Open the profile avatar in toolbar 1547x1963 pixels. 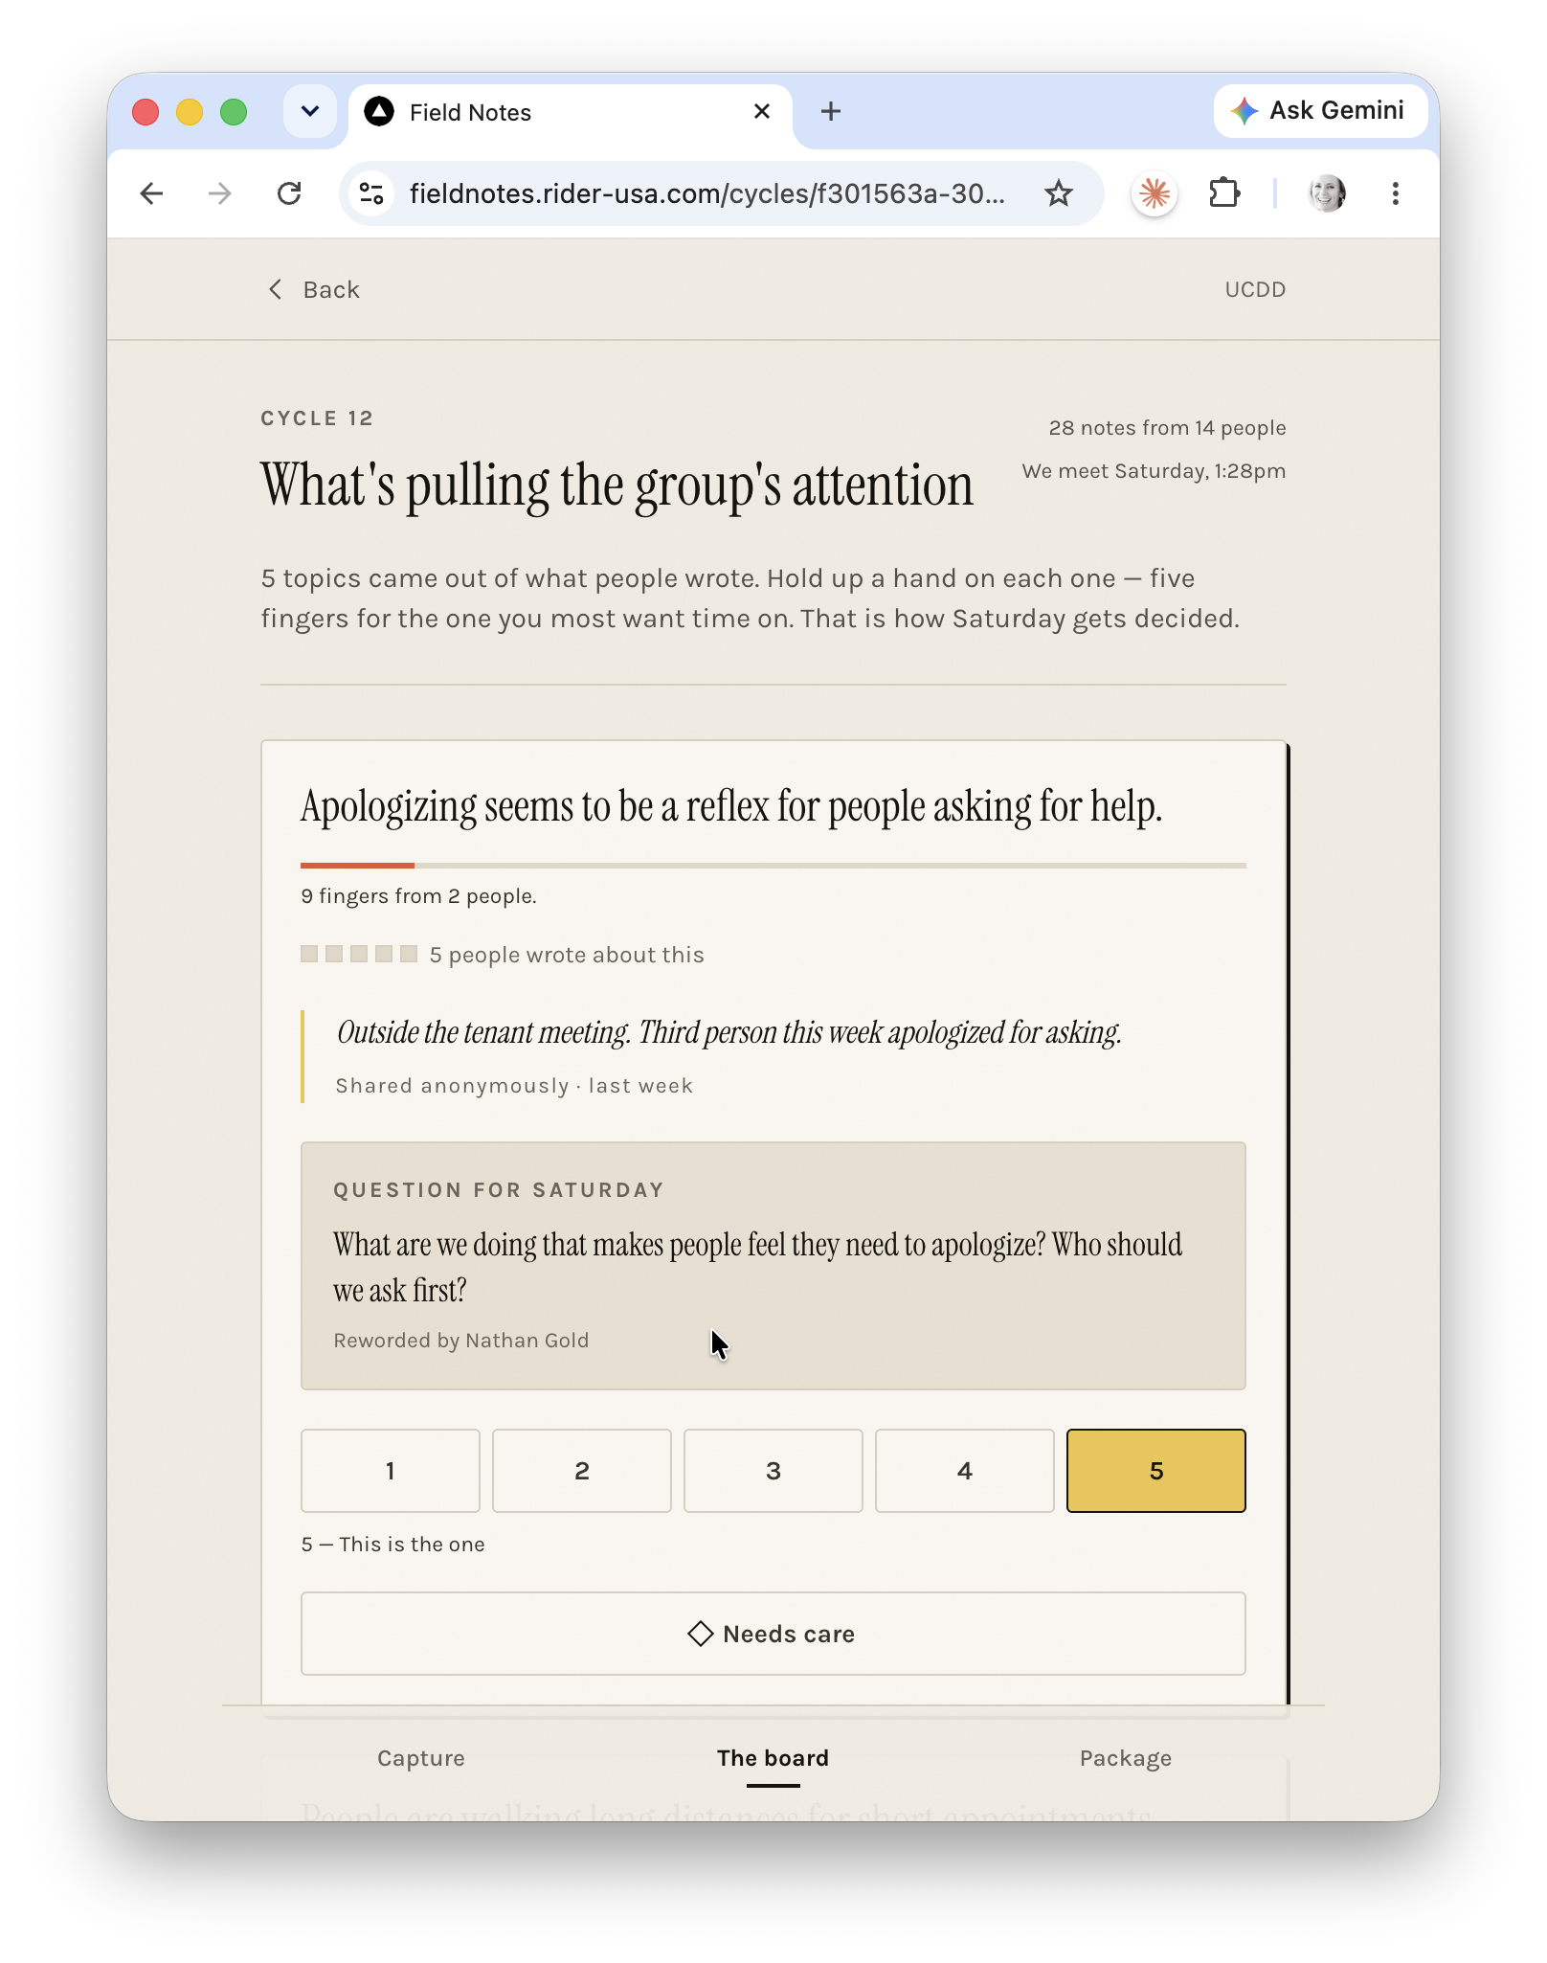[x=1327, y=193]
